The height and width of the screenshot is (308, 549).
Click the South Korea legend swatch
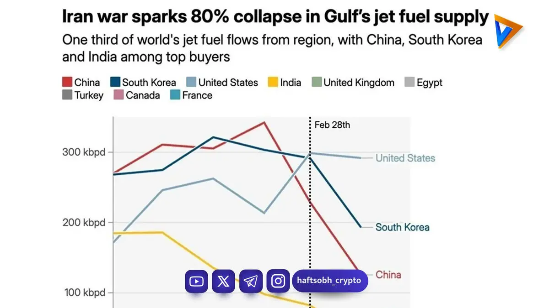coord(115,83)
